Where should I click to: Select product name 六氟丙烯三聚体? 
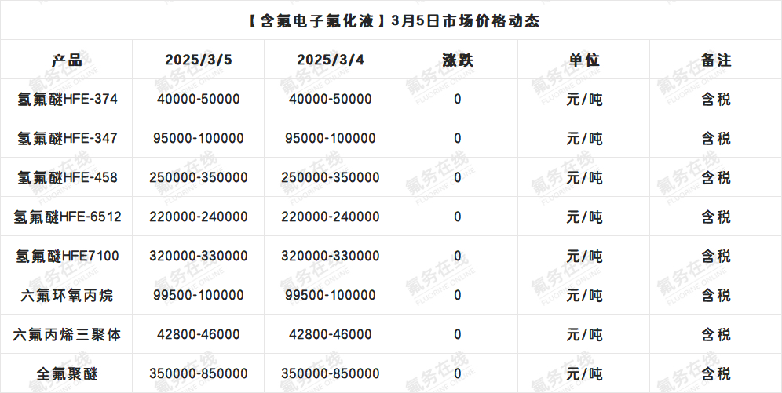(x=67, y=335)
